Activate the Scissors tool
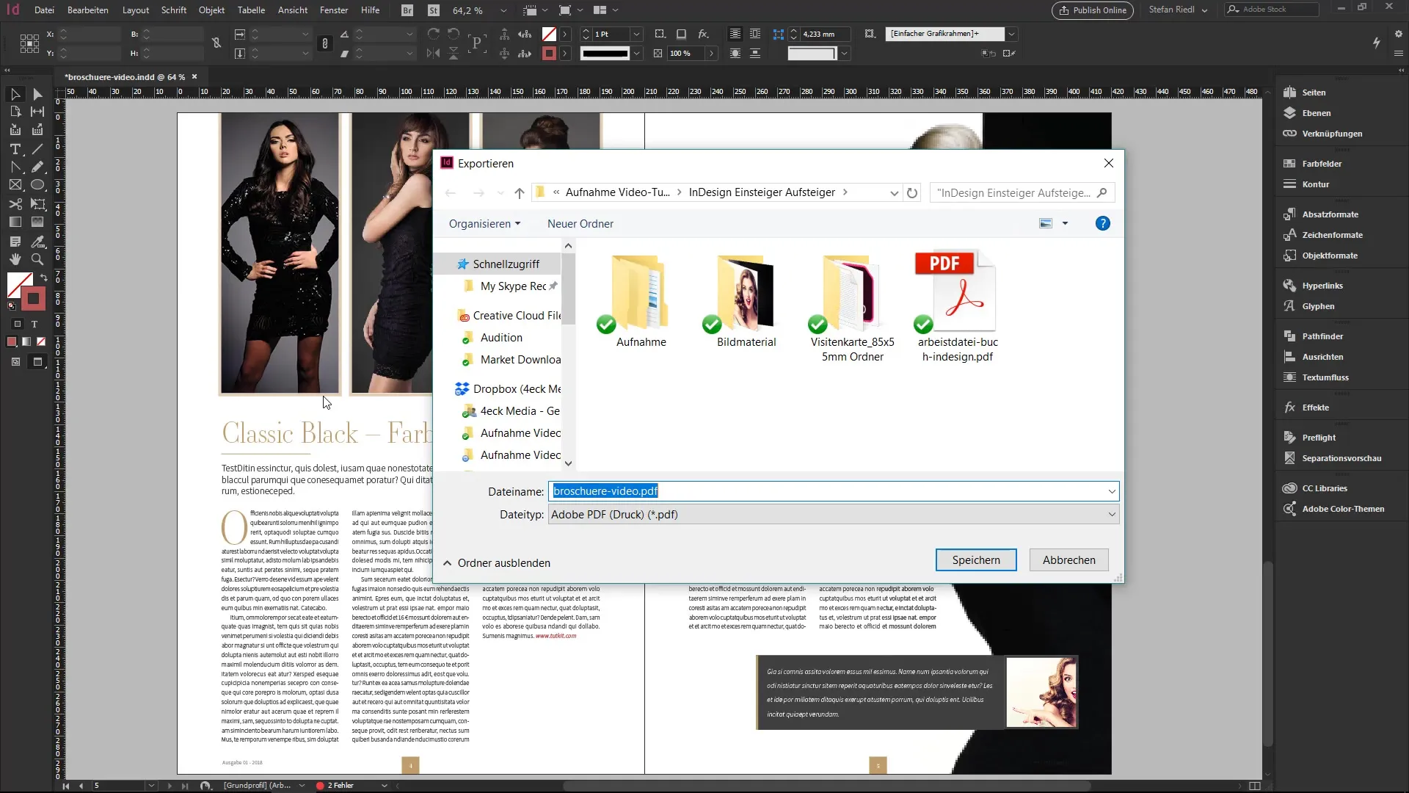 pos(15,204)
